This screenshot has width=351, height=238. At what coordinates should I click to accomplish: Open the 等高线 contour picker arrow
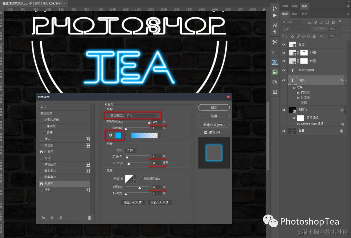click(x=135, y=179)
